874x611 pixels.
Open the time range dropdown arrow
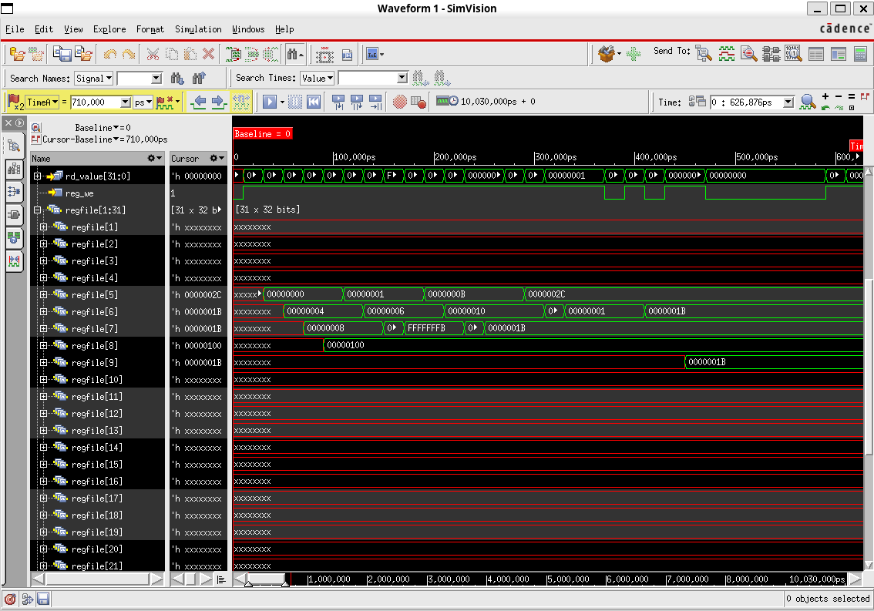coord(788,102)
